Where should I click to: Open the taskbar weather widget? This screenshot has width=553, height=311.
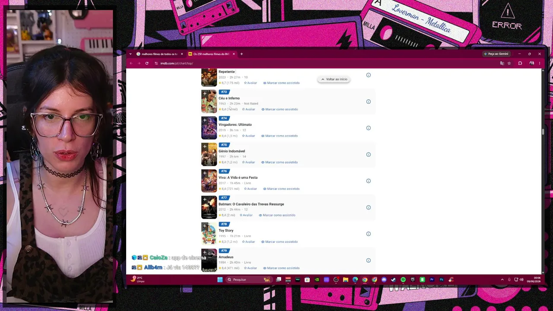click(x=138, y=279)
